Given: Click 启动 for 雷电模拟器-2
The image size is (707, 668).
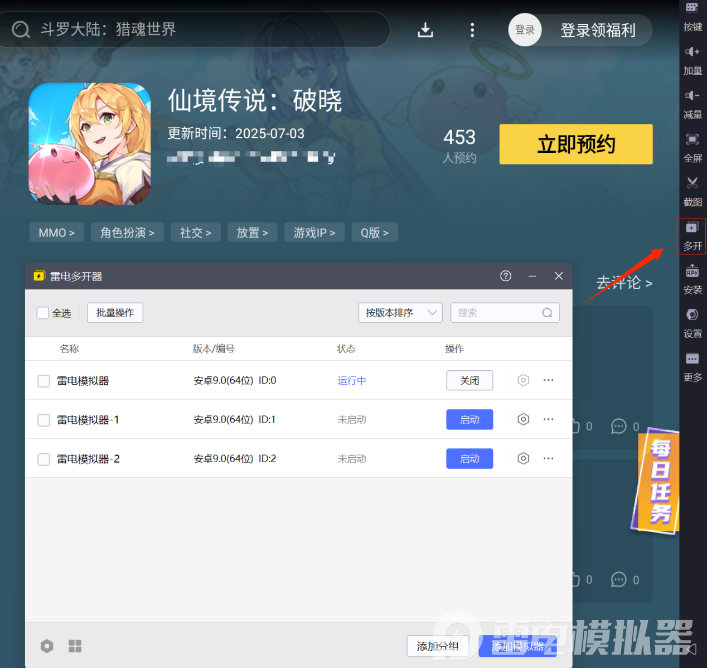Looking at the screenshot, I should tap(469, 458).
